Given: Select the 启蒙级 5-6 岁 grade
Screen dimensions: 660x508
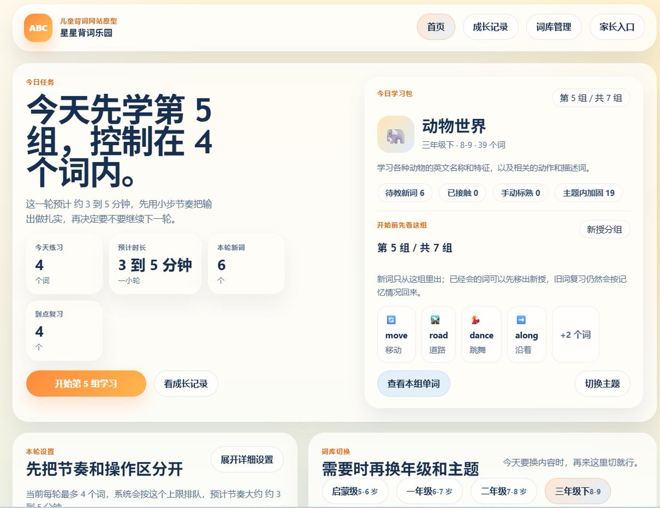Looking at the screenshot, I should [355, 492].
